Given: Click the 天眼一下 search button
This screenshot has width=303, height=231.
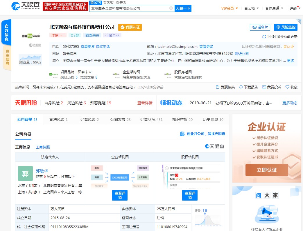Looking at the screenshot, I should [x=183, y=8].
